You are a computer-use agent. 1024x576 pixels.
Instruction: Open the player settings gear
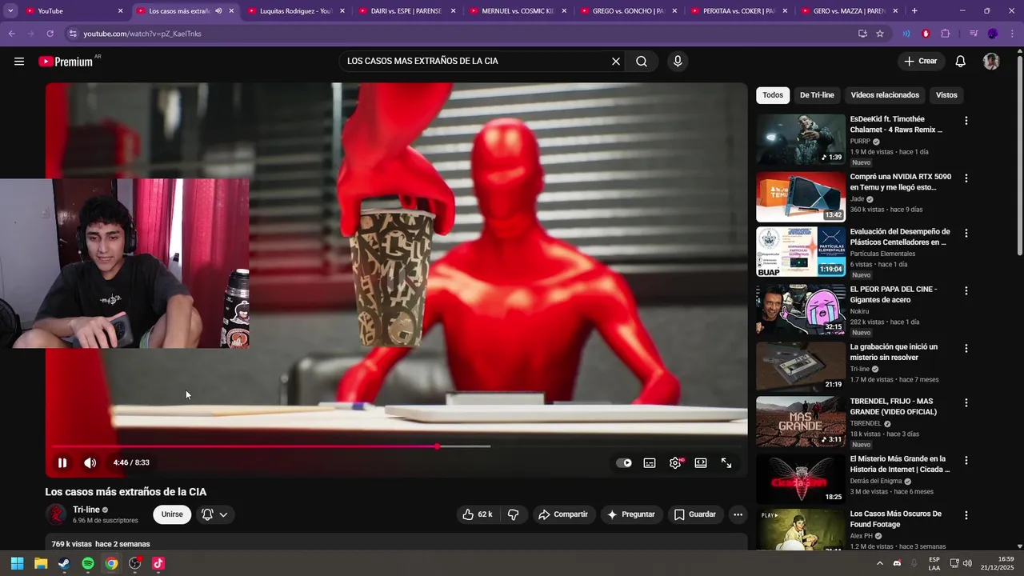(x=675, y=462)
